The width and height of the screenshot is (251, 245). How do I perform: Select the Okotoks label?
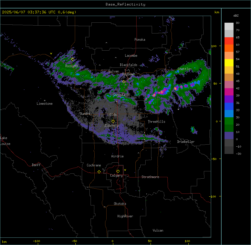pyautogui.click(x=120, y=204)
